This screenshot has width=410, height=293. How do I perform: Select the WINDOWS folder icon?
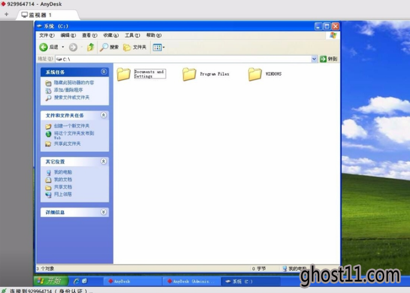[255, 74]
